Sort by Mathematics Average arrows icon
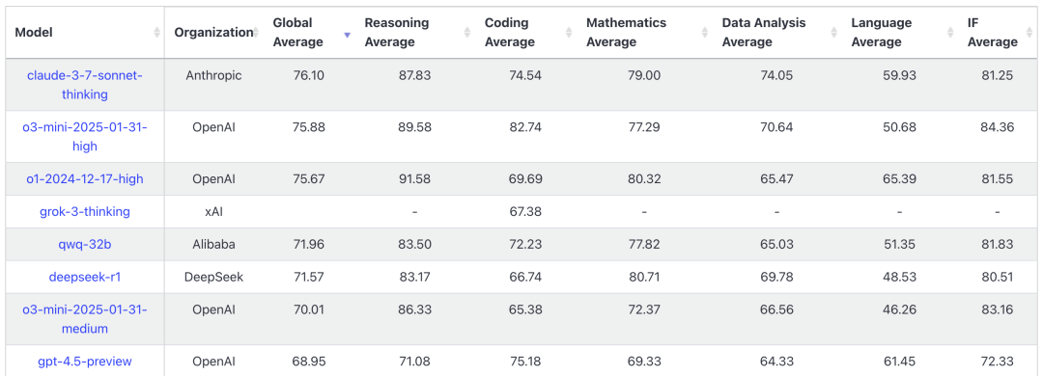Screen dimensions: 1043x376 [705, 32]
